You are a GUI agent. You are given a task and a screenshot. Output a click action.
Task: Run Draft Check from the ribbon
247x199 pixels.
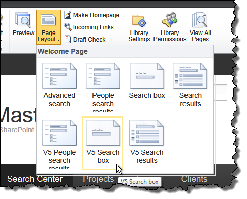click(x=85, y=39)
